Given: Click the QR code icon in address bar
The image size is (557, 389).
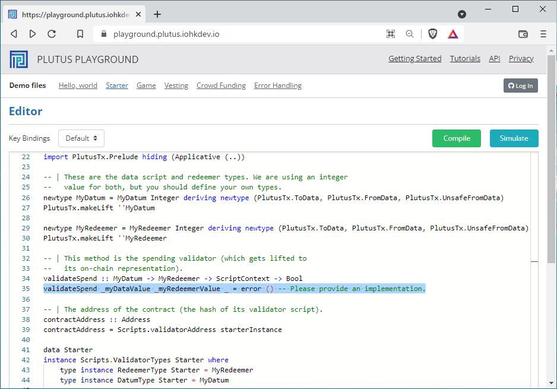Looking at the screenshot, I should [x=391, y=34].
